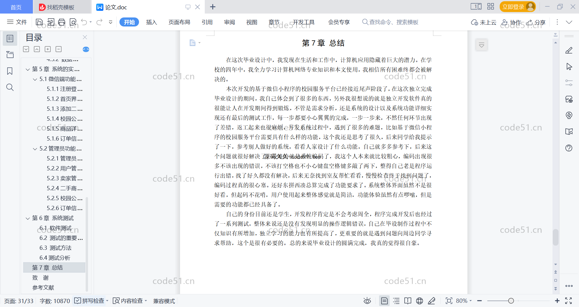Close the 目录 outline panel
The height and width of the screenshot is (307, 579).
[x=85, y=37]
